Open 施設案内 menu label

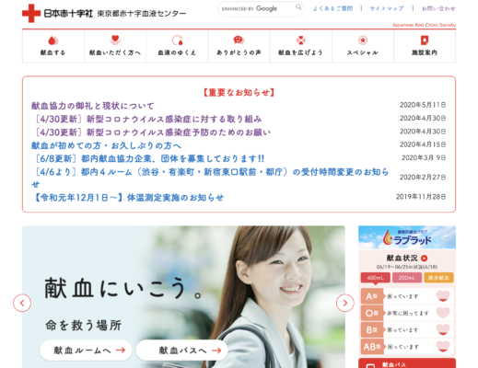pyautogui.click(x=425, y=52)
